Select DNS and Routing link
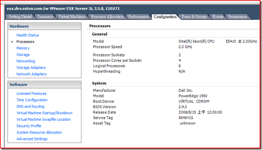262x150 pixels. (x=31, y=107)
